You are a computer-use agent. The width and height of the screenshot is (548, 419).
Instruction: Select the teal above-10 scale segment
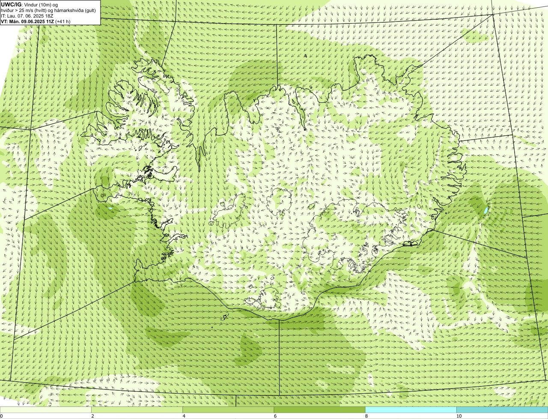pyautogui.click(x=502, y=410)
